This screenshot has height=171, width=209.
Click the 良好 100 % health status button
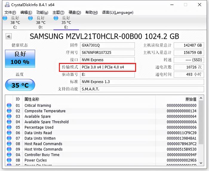tap(20, 59)
